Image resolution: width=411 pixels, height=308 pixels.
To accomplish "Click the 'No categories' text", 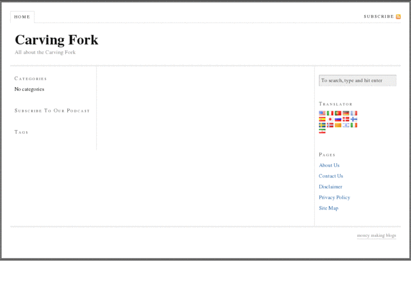I will [29, 89].
